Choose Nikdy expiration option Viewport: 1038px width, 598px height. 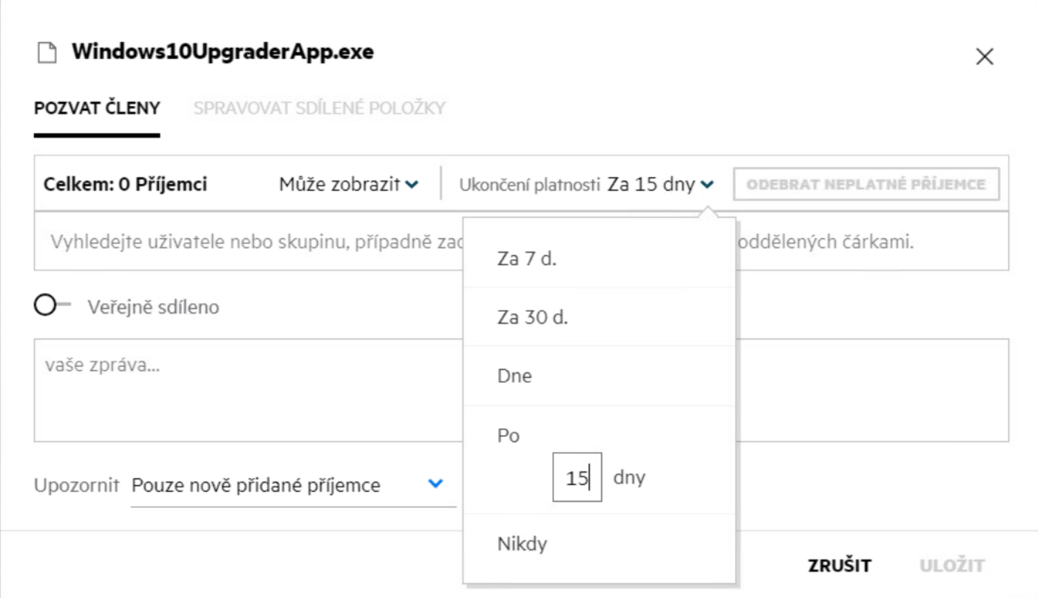click(522, 544)
